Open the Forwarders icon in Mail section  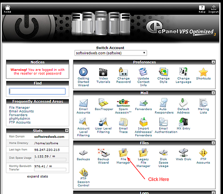pyautogui.click(x=144, y=103)
